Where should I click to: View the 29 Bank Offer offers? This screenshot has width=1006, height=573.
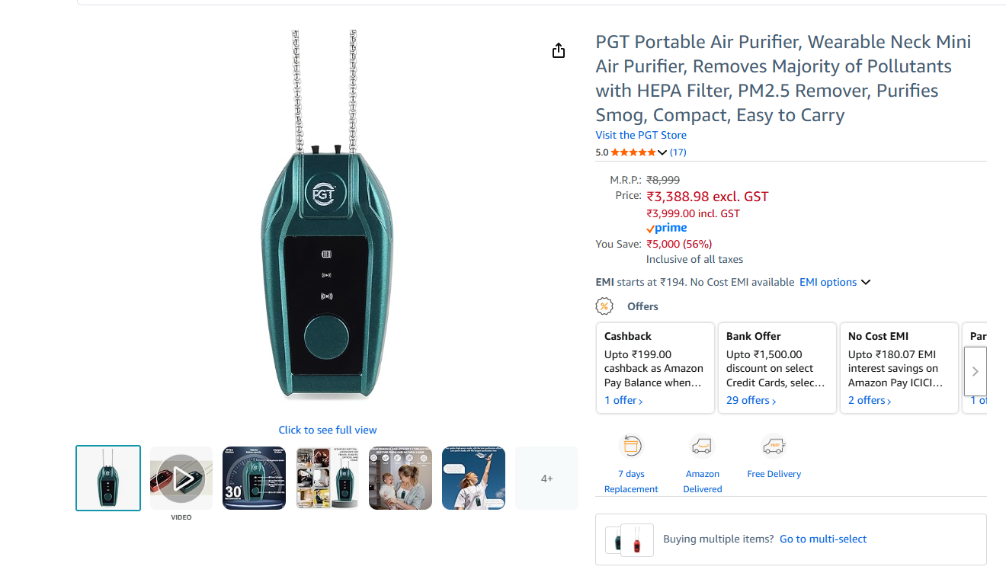coord(751,400)
